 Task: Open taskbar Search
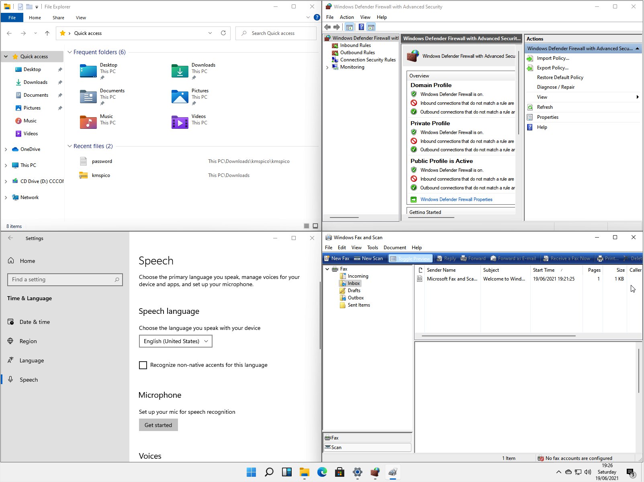click(x=269, y=472)
